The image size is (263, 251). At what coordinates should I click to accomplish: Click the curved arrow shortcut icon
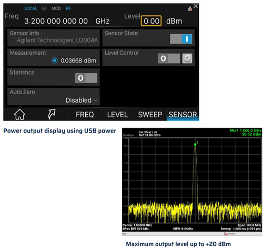(x=52, y=114)
